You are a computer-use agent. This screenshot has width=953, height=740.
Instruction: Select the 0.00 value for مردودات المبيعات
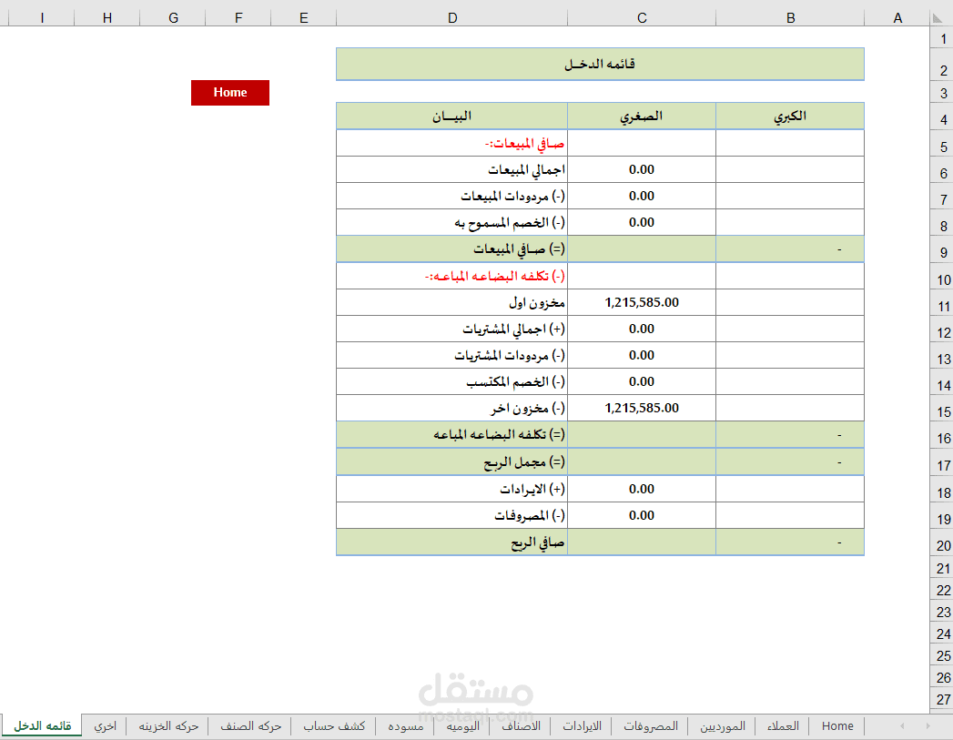coord(642,197)
